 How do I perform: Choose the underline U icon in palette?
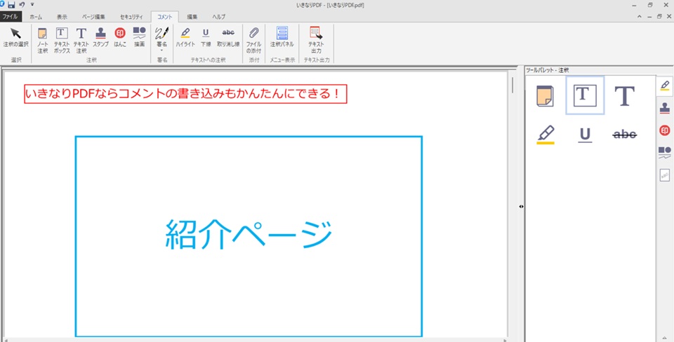click(x=585, y=134)
